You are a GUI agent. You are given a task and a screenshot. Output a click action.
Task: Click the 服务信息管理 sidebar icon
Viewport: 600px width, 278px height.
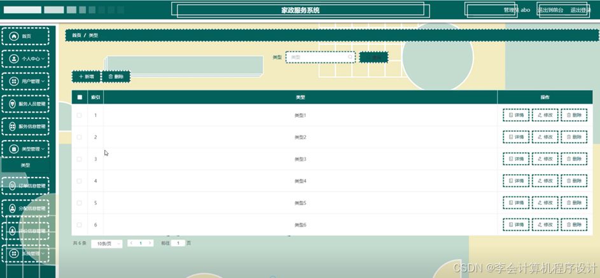tap(13, 127)
